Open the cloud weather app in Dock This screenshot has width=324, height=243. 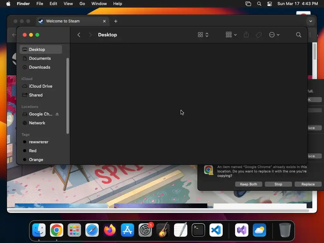(259, 230)
